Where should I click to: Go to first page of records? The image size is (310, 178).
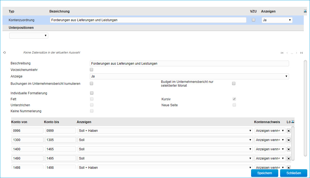click(x=282, y=53)
